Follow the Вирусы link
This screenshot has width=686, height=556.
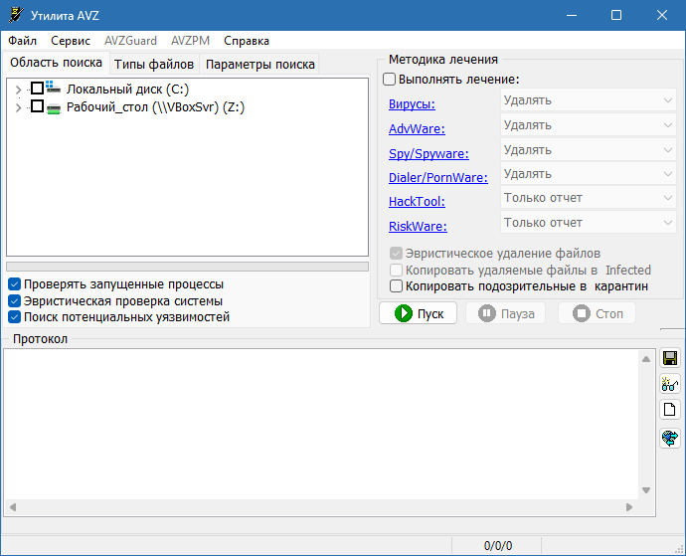412,104
